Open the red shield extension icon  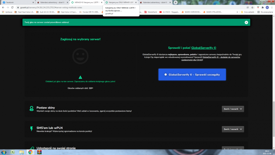[258, 7]
